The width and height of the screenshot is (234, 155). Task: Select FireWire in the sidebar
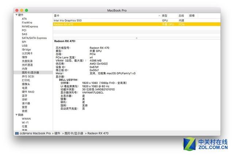[27, 23]
